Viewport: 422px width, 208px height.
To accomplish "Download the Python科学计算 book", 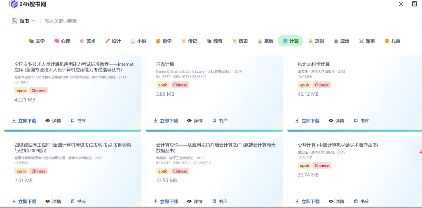I will point(307,121).
